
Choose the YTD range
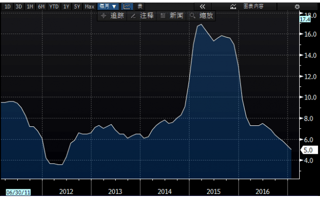pyautogui.click(x=54, y=7)
